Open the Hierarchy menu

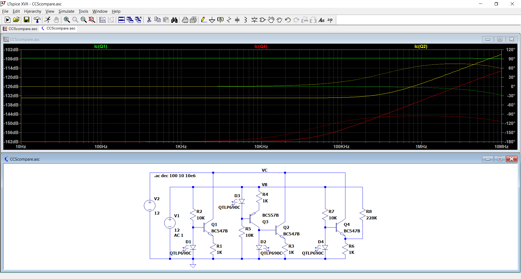[33, 11]
